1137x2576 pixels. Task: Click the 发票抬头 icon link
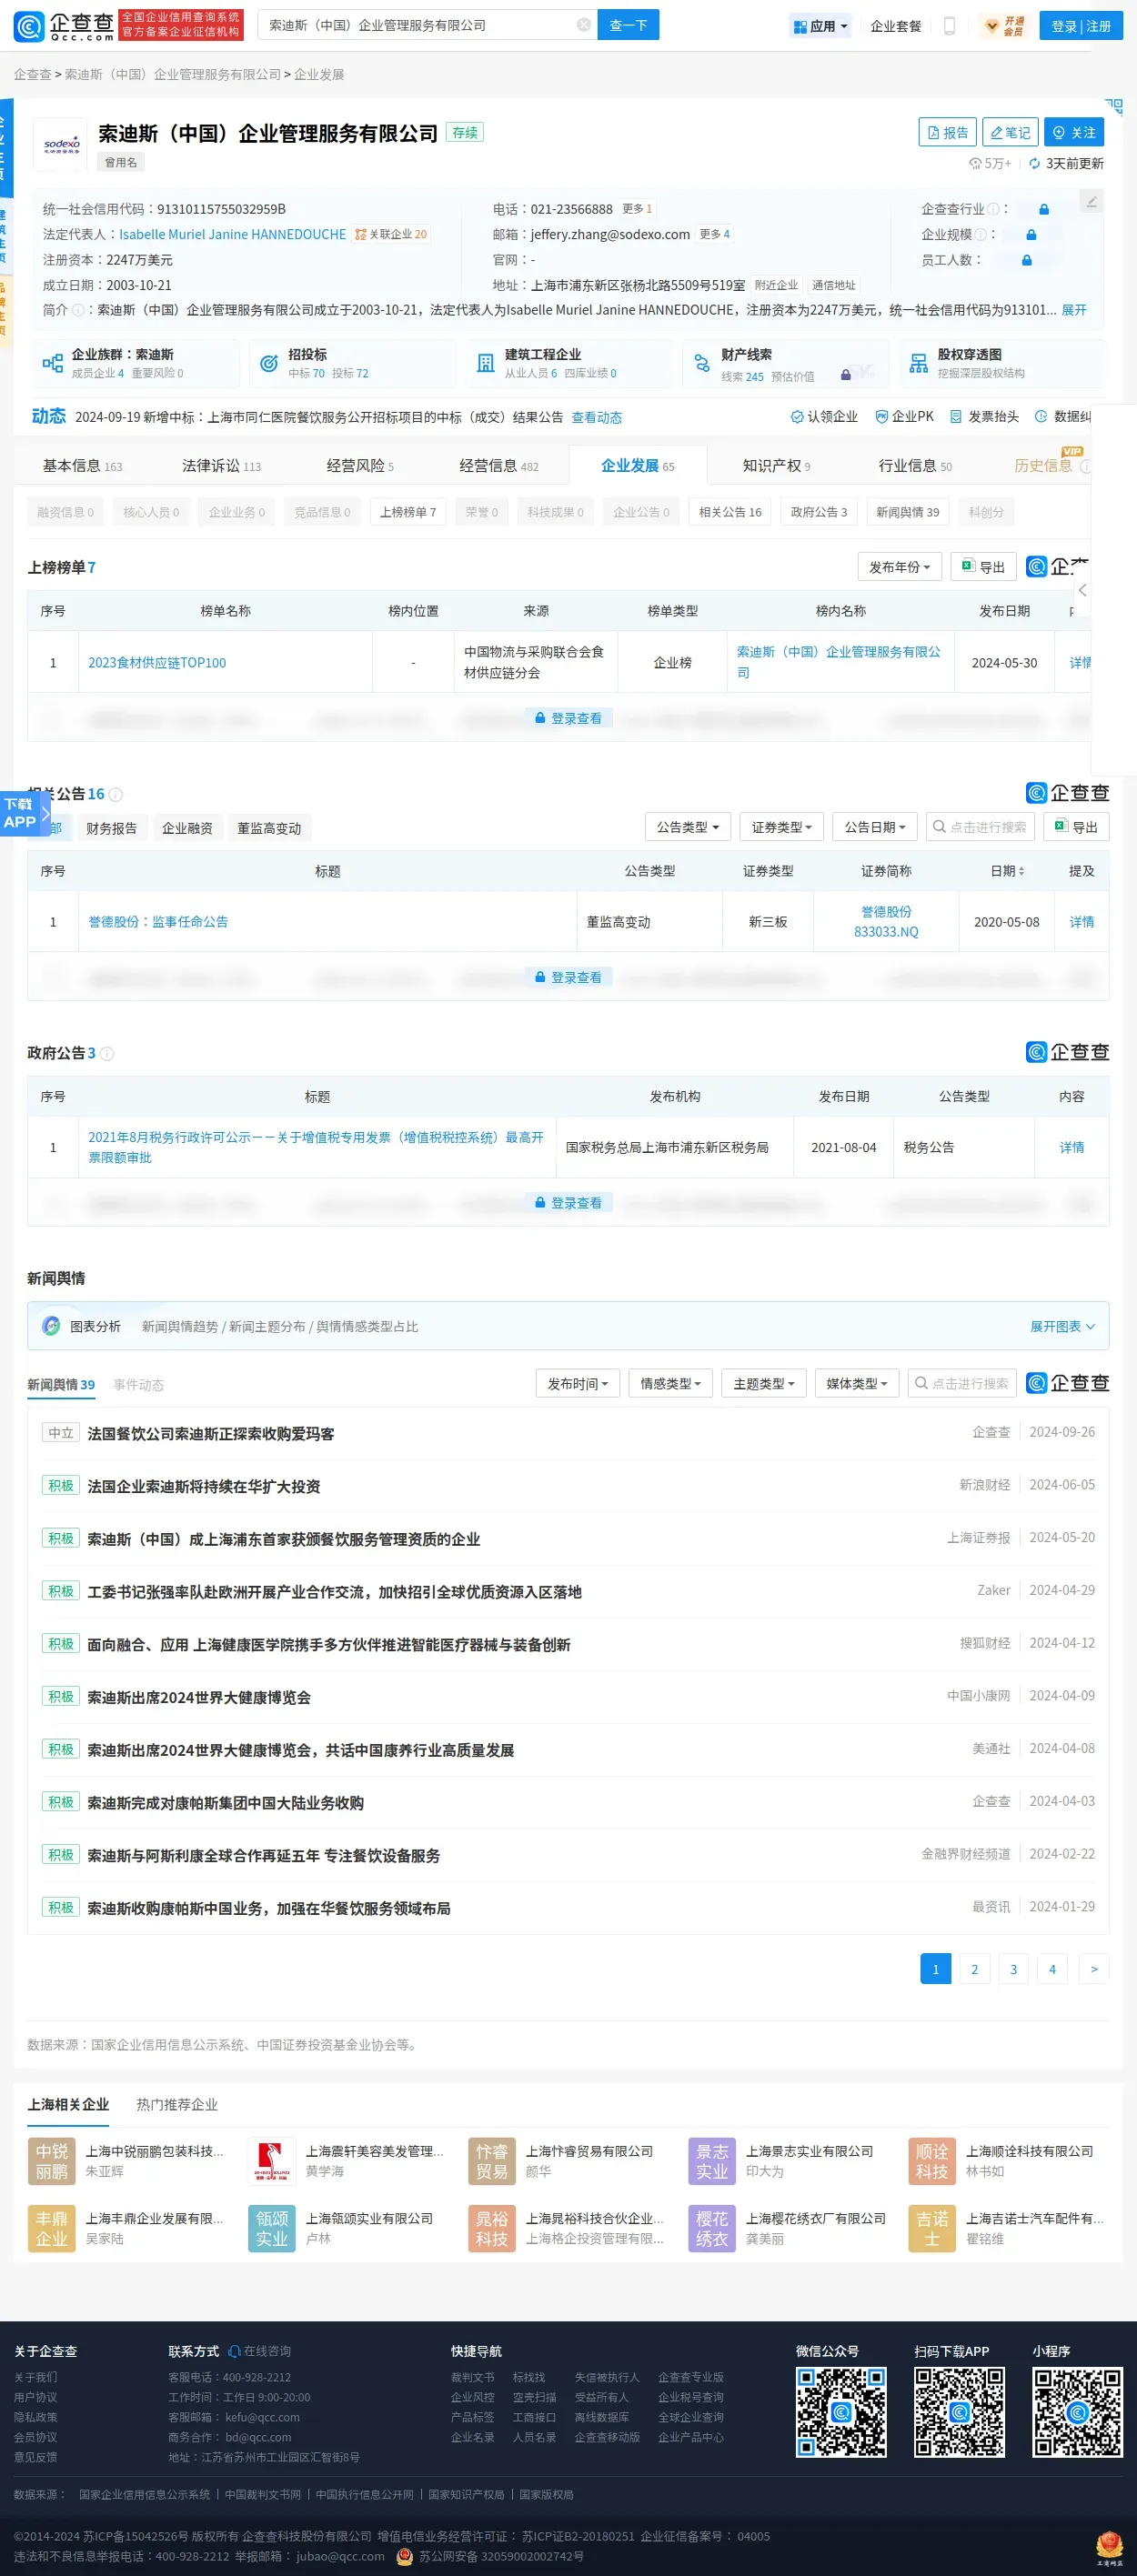984,417
